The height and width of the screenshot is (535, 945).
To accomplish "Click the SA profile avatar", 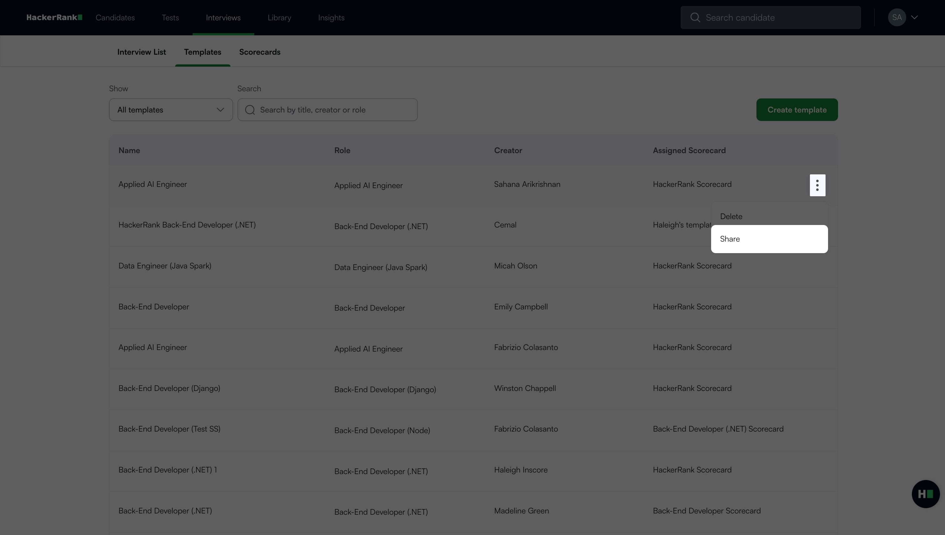I will click(x=897, y=17).
